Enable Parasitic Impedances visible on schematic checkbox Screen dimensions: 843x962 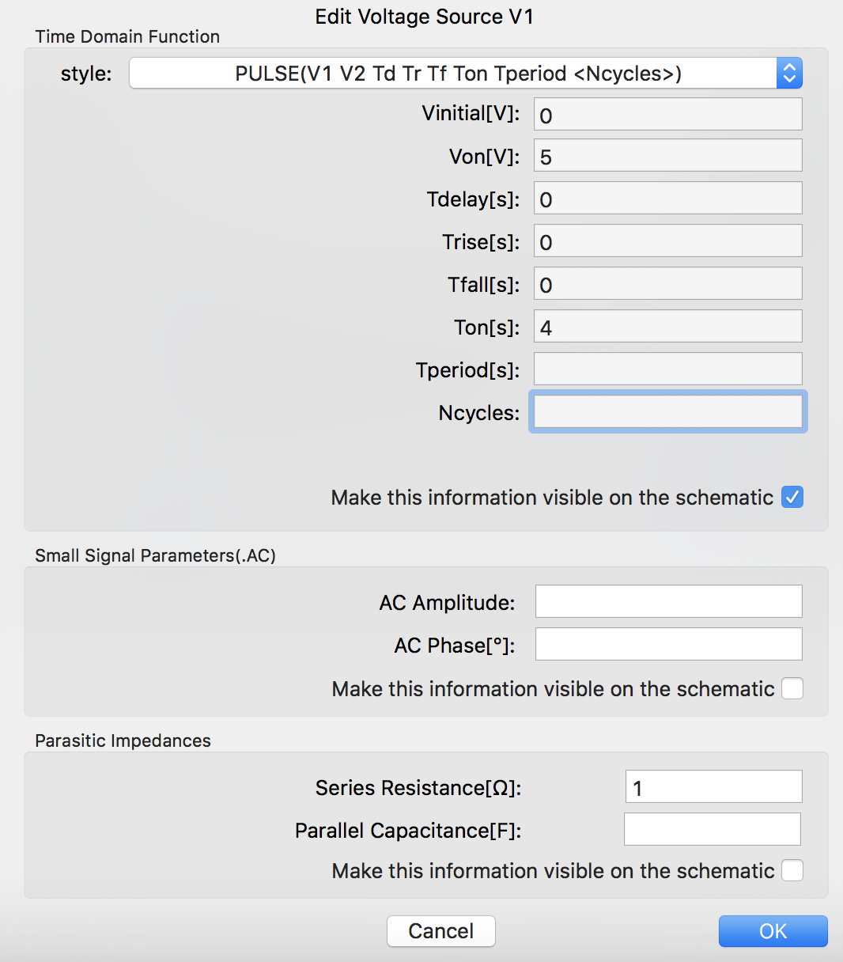792,871
